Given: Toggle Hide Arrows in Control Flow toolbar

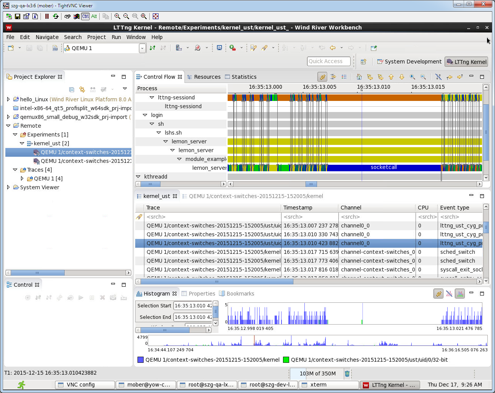Looking at the screenshot, I should click(x=438, y=77).
